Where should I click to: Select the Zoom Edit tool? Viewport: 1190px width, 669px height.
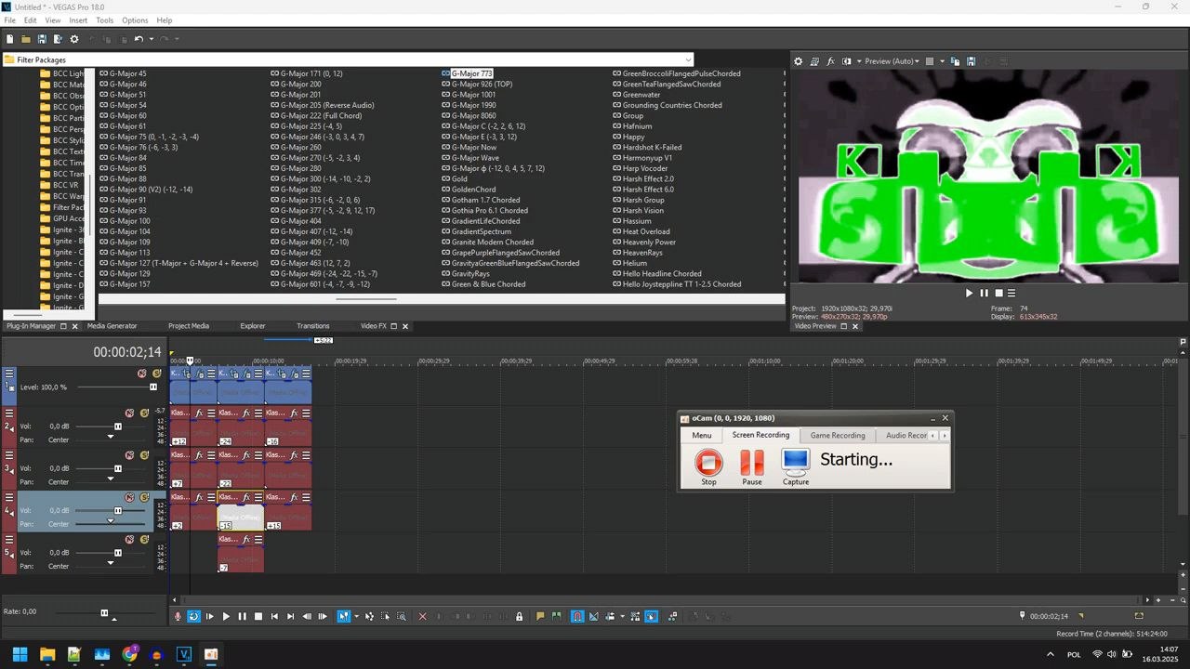point(402,616)
